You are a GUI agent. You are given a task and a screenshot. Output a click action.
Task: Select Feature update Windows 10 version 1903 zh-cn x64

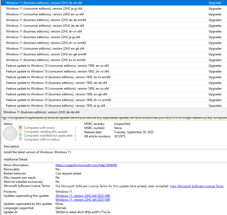(114, 71)
